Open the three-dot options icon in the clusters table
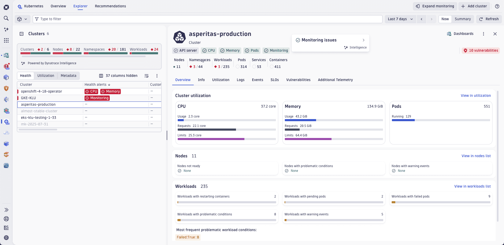 point(157,76)
